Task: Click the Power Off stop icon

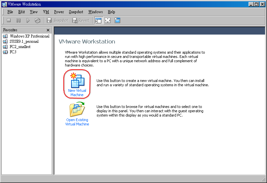Action: point(9,20)
